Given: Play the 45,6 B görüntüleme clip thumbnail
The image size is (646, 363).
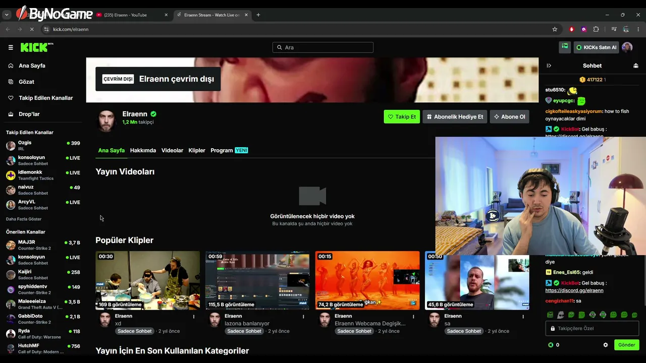Looking at the screenshot, I should 477,280.
